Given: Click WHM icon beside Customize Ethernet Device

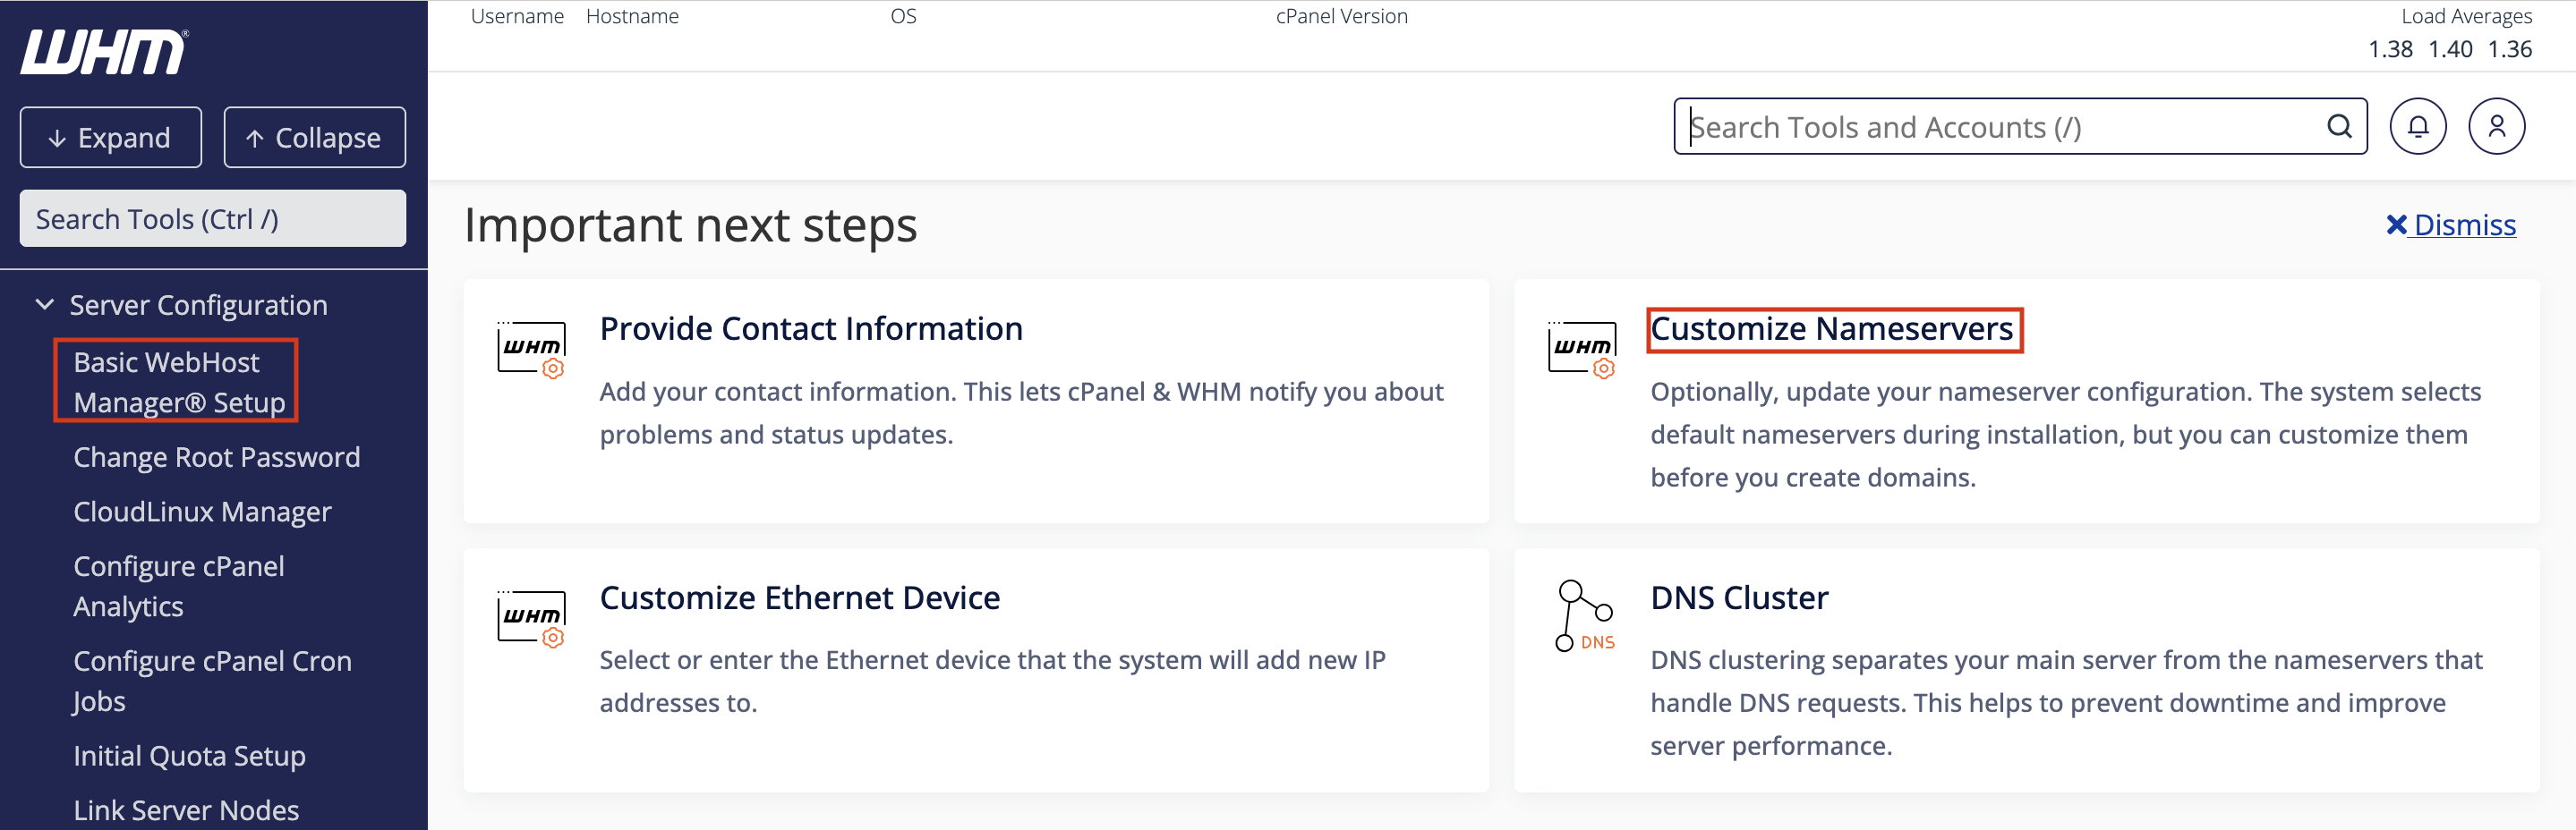Looking at the screenshot, I should tap(532, 618).
